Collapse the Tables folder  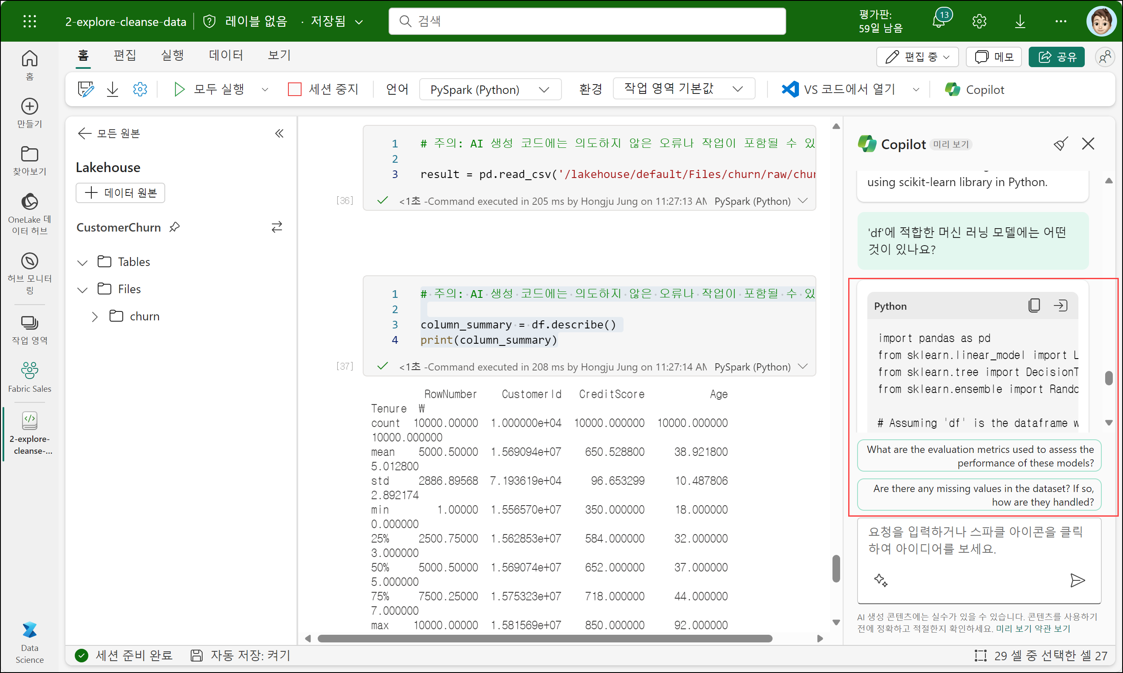tap(82, 263)
